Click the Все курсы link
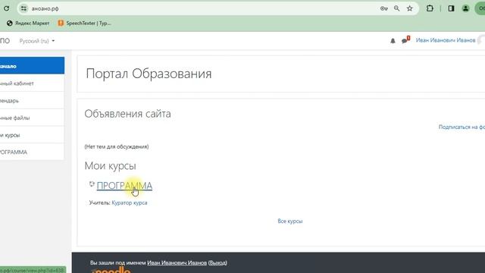This screenshot has width=485, height=273. (x=289, y=221)
